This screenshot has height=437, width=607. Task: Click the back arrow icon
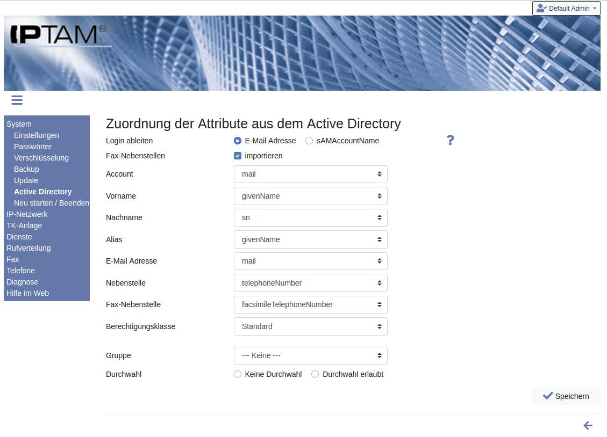[588, 426]
